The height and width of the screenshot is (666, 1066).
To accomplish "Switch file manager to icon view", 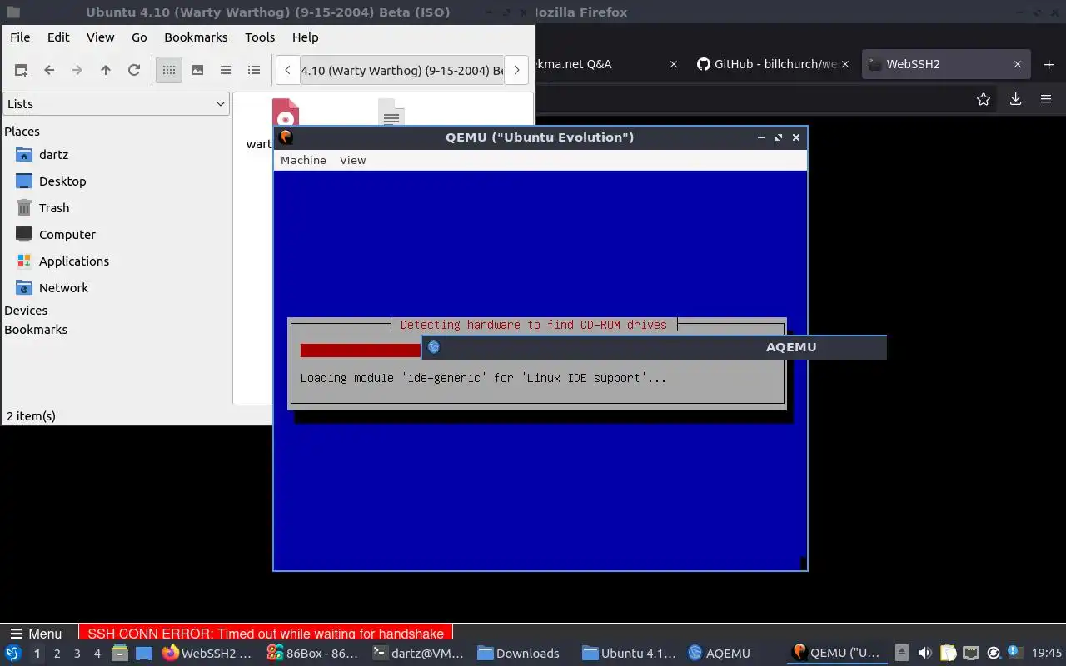I will point(169,71).
